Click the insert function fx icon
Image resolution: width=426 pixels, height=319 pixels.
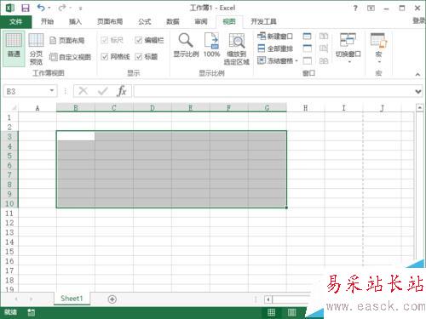pyautogui.click(x=122, y=91)
